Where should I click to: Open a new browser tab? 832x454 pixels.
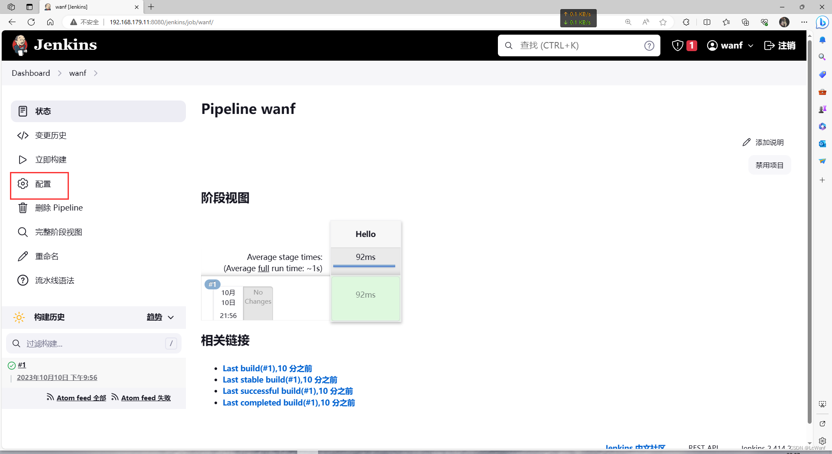click(151, 7)
